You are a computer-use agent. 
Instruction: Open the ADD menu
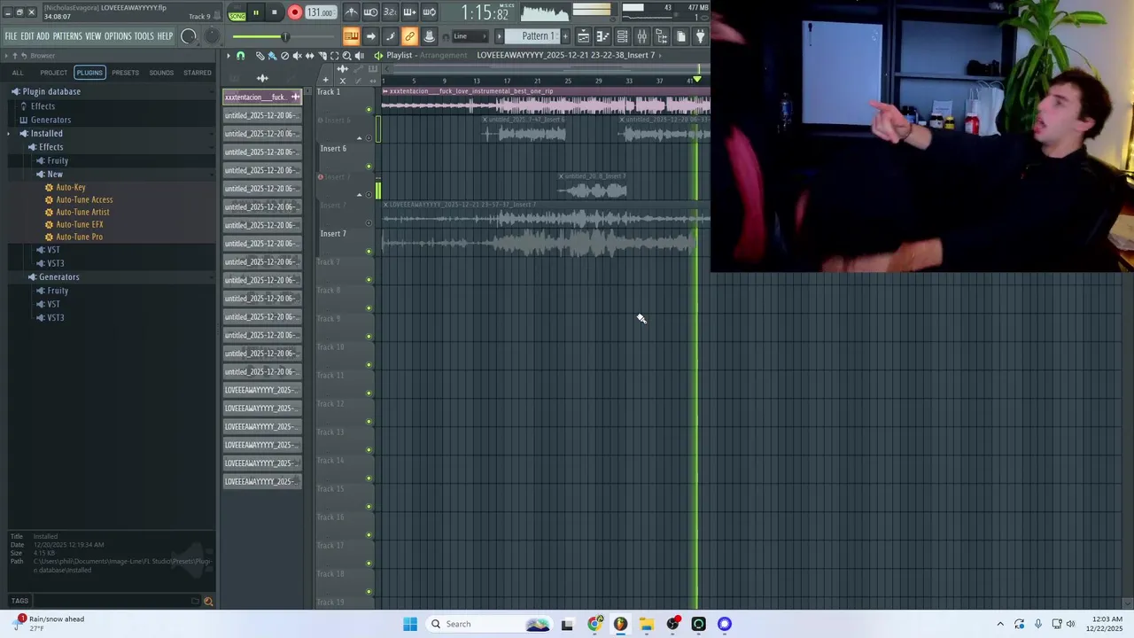[x=43, y=36]
